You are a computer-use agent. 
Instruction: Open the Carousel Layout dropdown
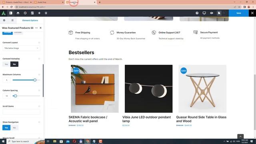pos(21,48)
